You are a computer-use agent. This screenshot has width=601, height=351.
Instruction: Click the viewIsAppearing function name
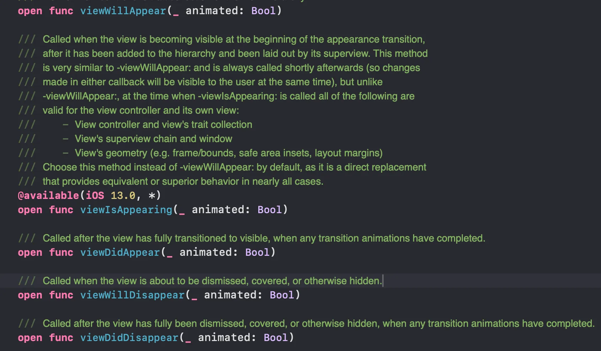pyautogui.click(x=126, y=210)
